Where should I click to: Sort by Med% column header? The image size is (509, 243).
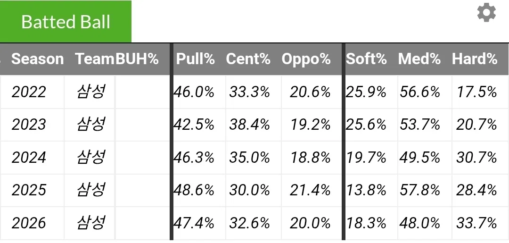419,59
